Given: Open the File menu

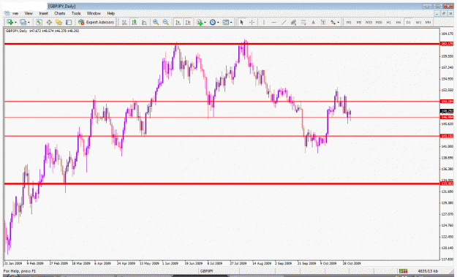Looking at the screenshot, I should [x=15, y=13].
